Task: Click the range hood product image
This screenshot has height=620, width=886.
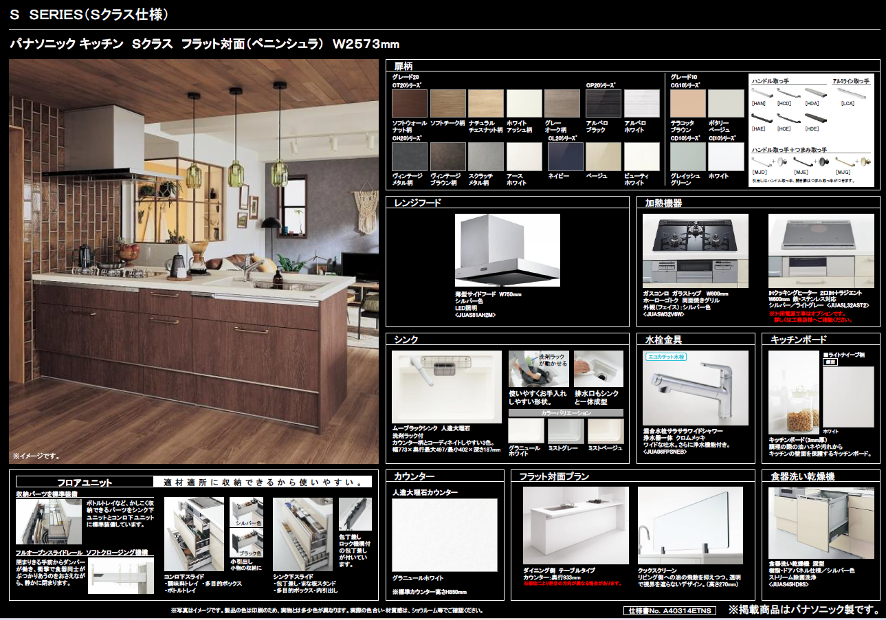Action: (x=507, y=252)
